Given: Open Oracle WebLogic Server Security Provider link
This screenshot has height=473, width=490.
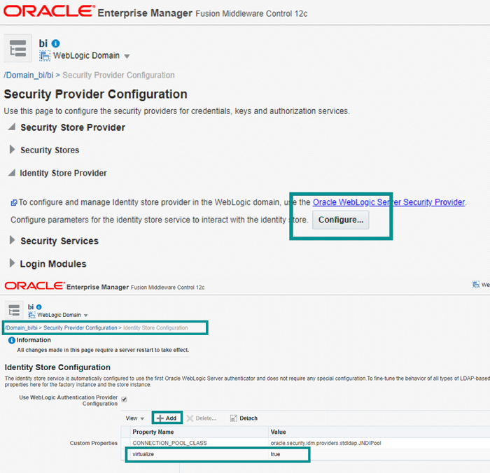Looking at the screenshot, I should point(388,202).
